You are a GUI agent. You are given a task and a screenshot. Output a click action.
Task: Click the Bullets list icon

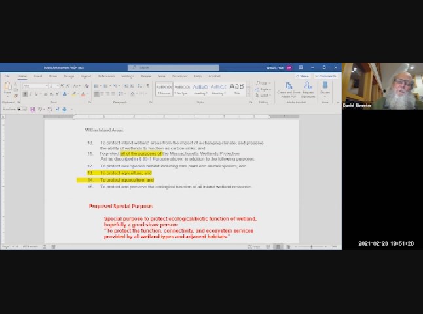(x=96, y=86)
